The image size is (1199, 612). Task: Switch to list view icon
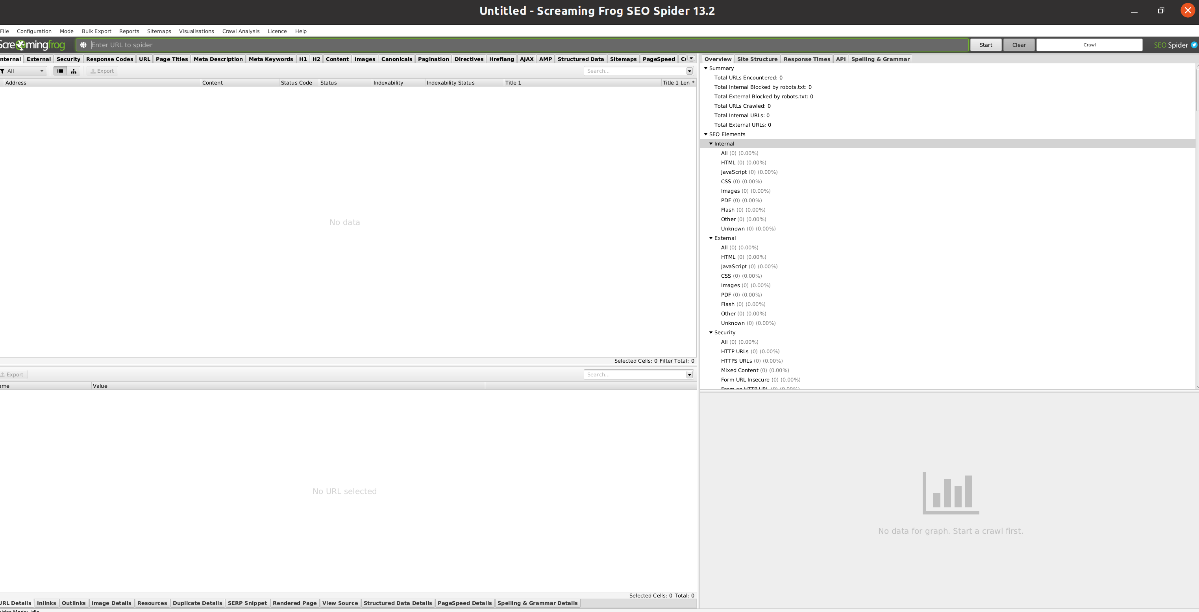coord(60,71)
